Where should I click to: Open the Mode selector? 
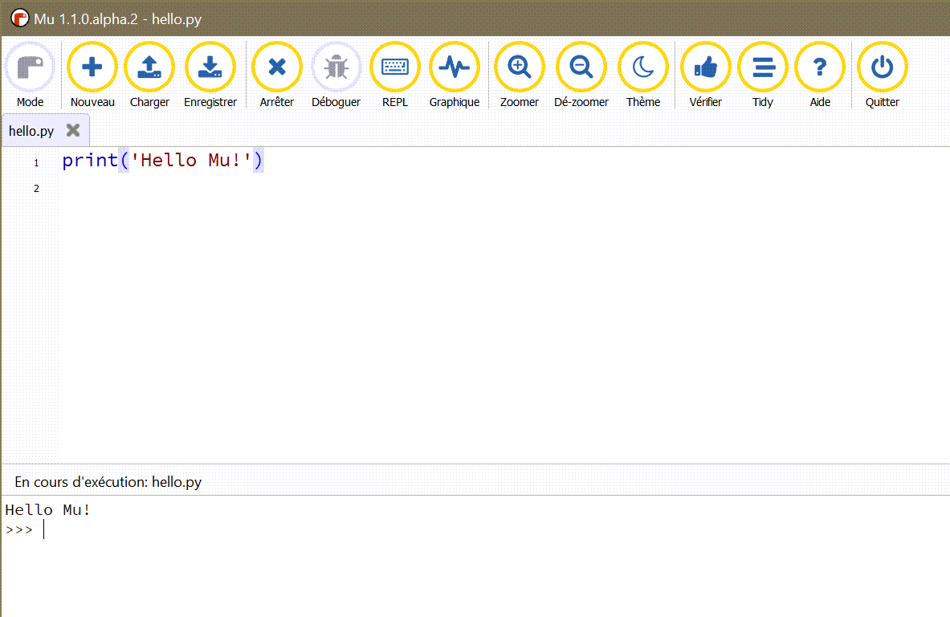coord(30,76)
